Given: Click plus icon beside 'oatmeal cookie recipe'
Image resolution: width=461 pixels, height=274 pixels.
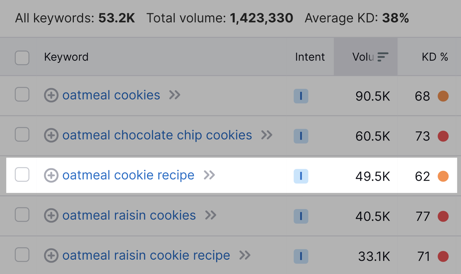Looking at the screenshot, I should [51, 175].
